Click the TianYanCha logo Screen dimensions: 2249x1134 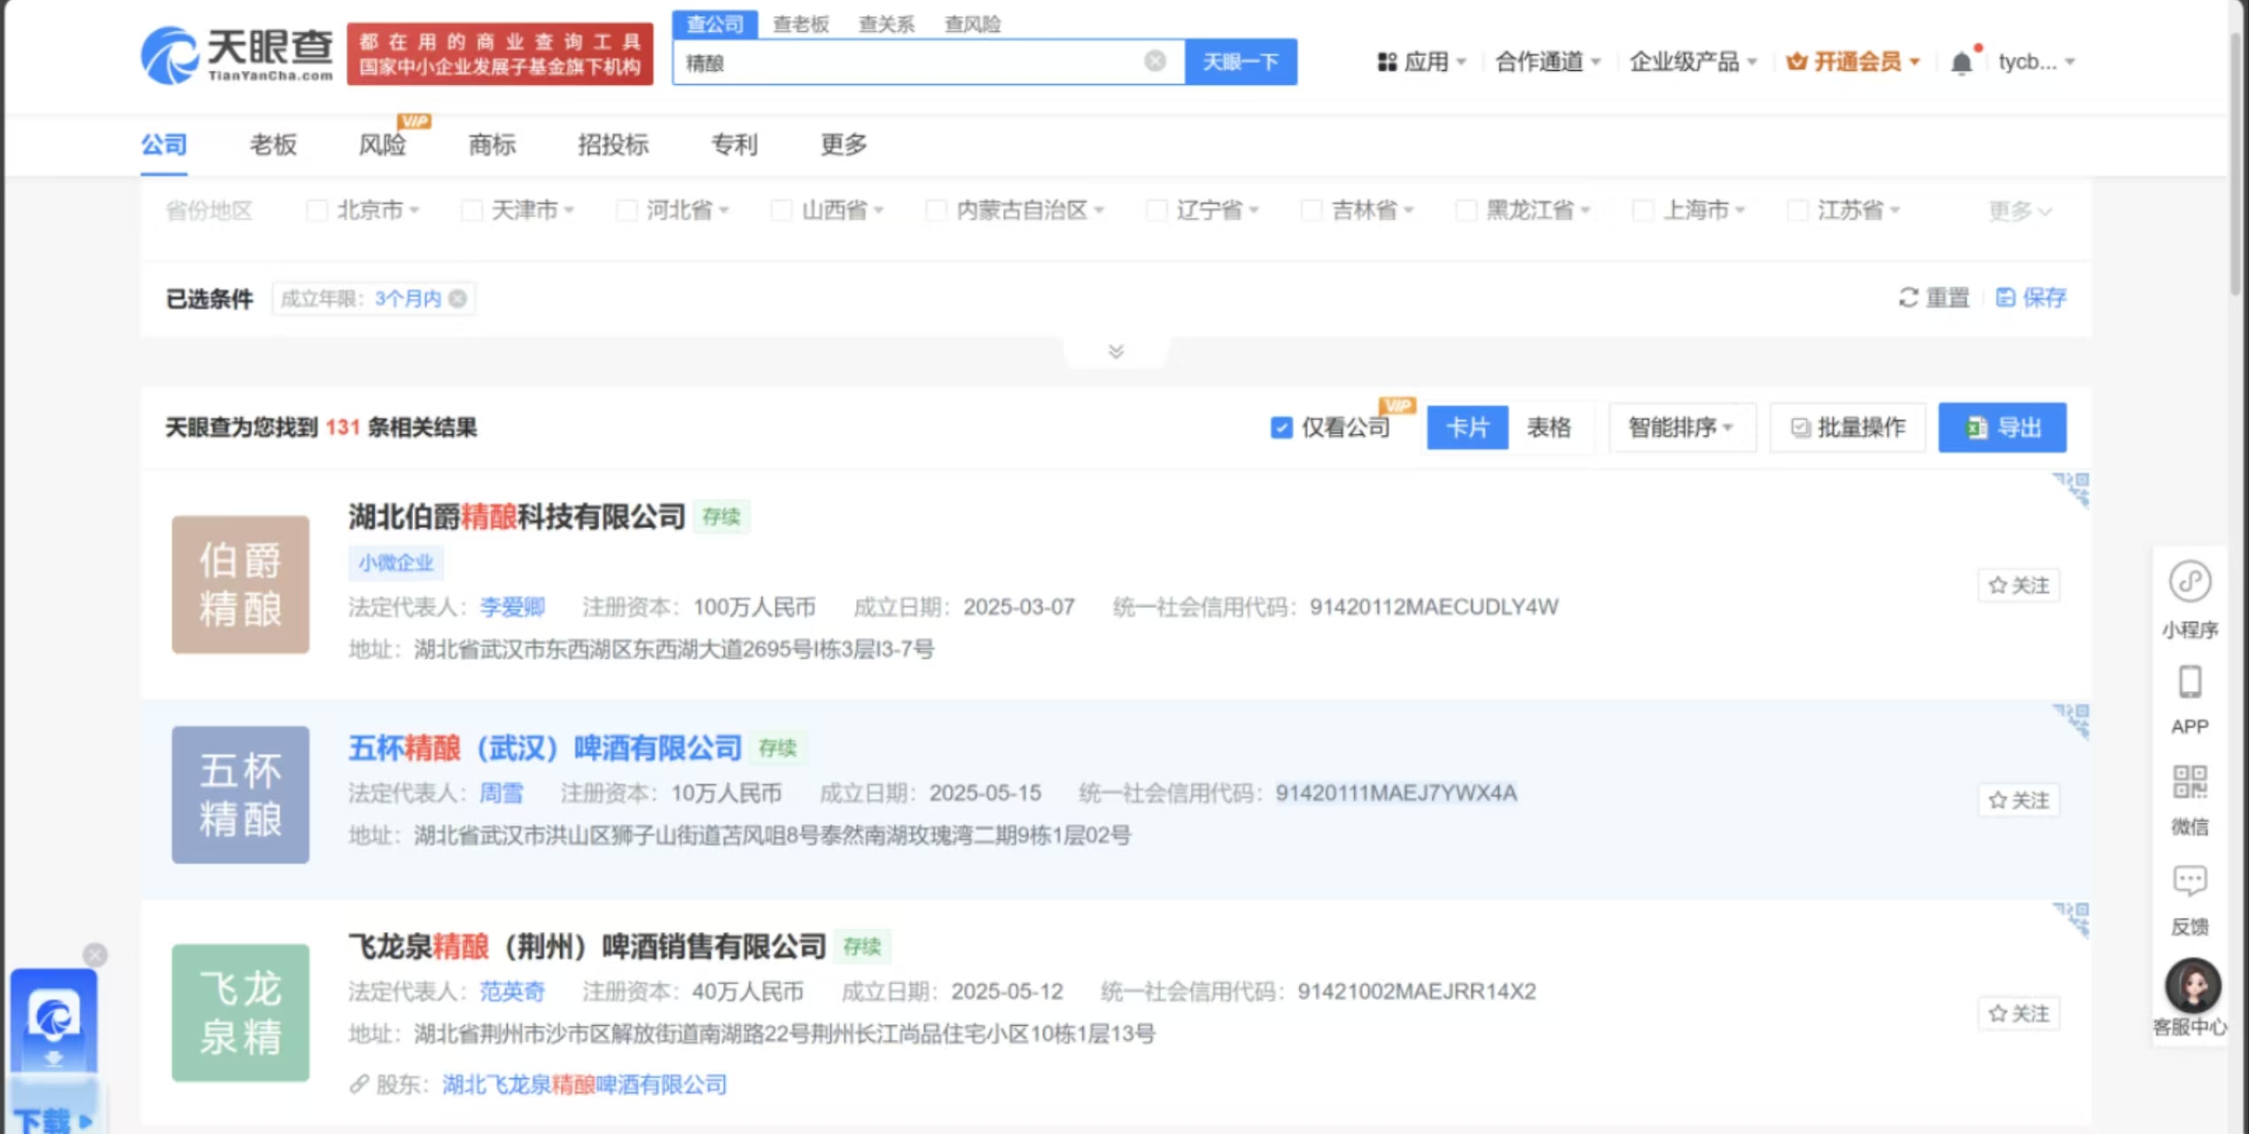pyautogui.click(x=237, y=54)
